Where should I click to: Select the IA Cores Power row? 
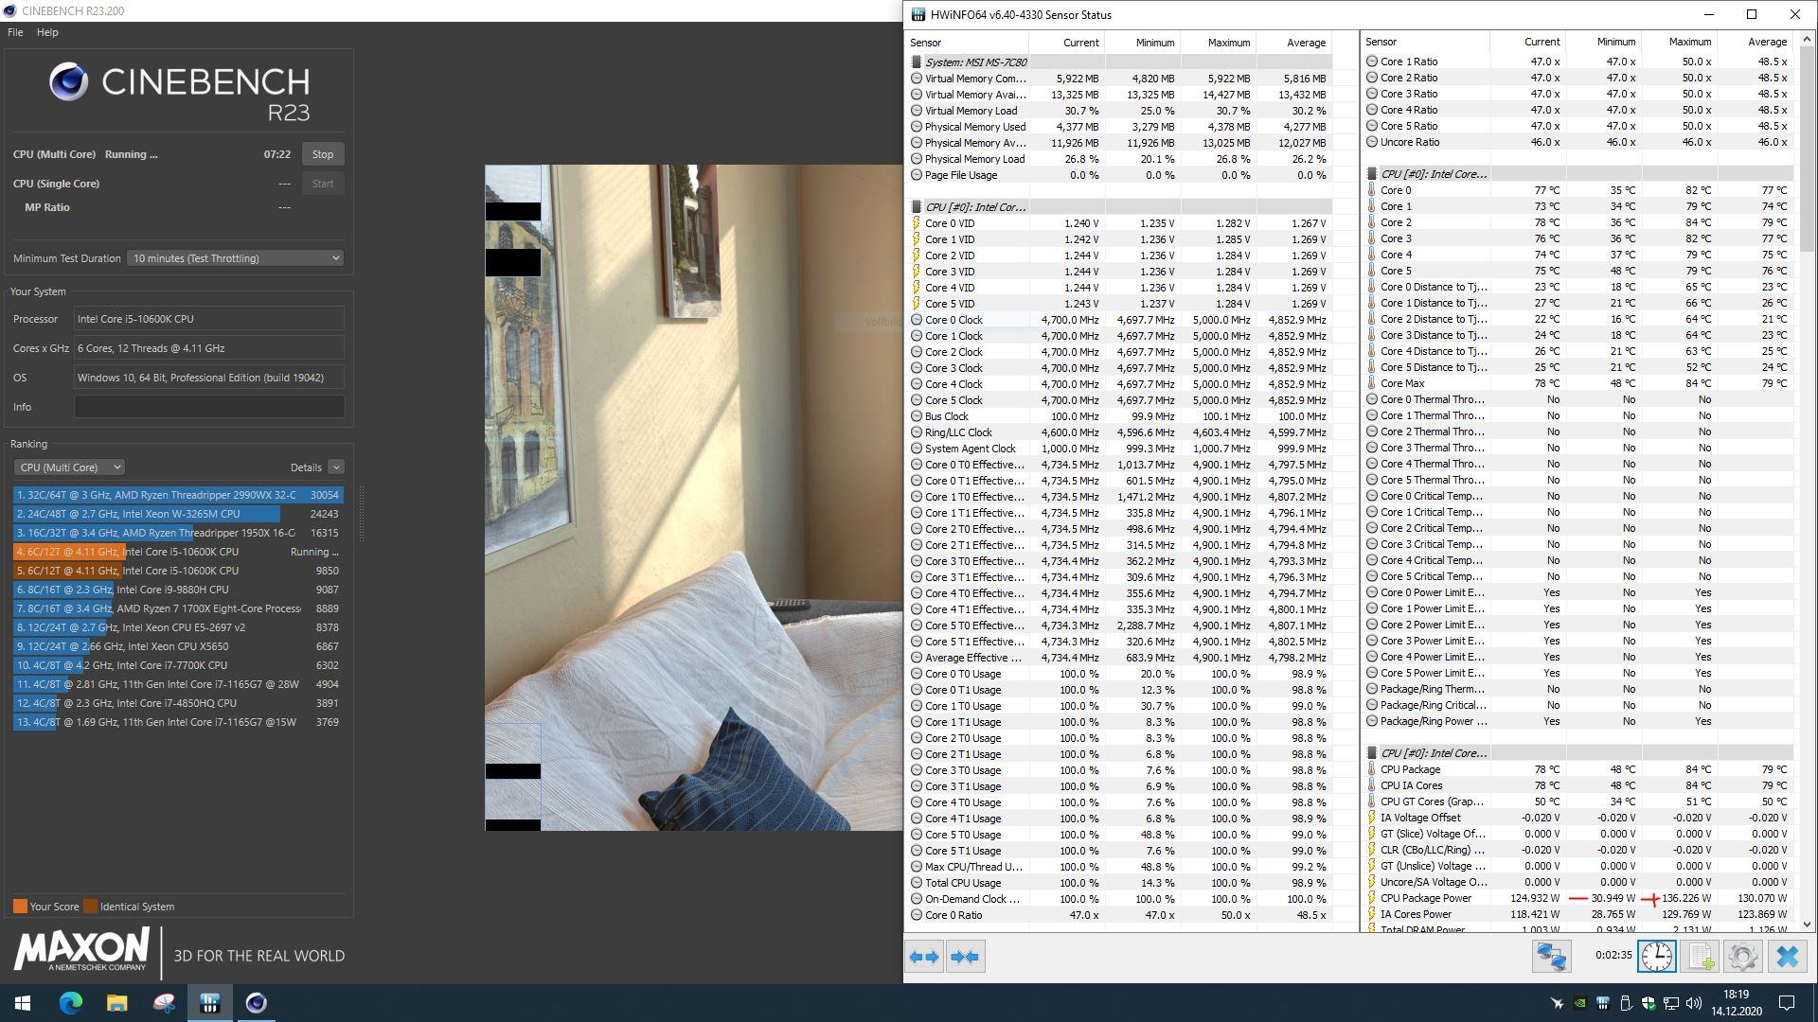[x=1577, y=914]
